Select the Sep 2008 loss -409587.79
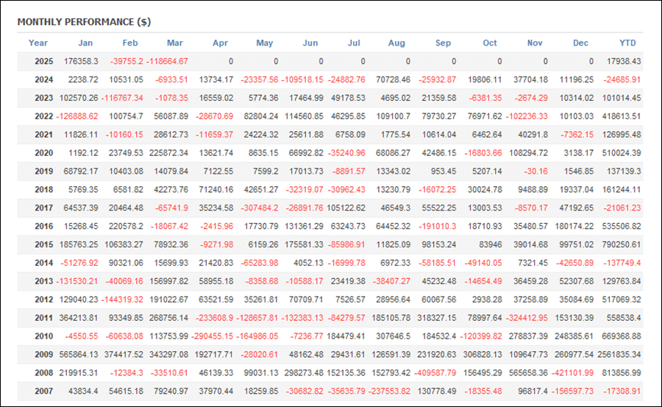The image size is (662, 407). click(433, 373)
